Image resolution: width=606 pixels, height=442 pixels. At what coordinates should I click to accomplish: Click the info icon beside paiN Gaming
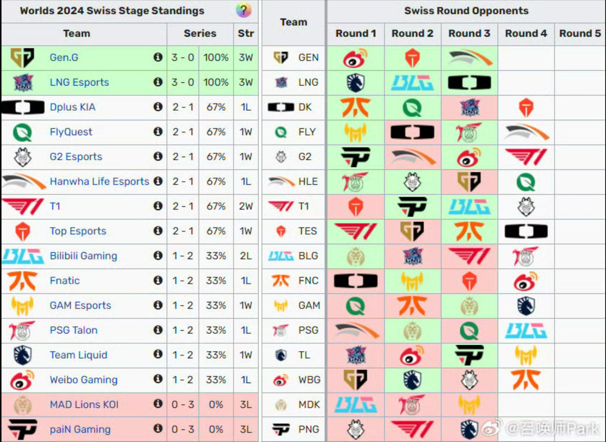click(x=158, y=428)
